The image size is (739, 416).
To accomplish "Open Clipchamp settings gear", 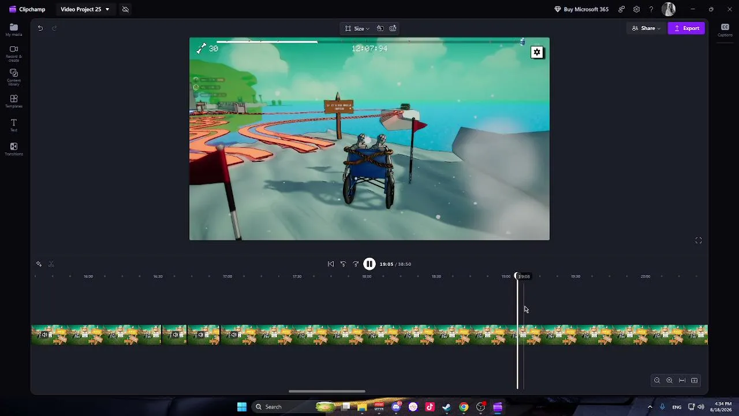I will 636,9.
